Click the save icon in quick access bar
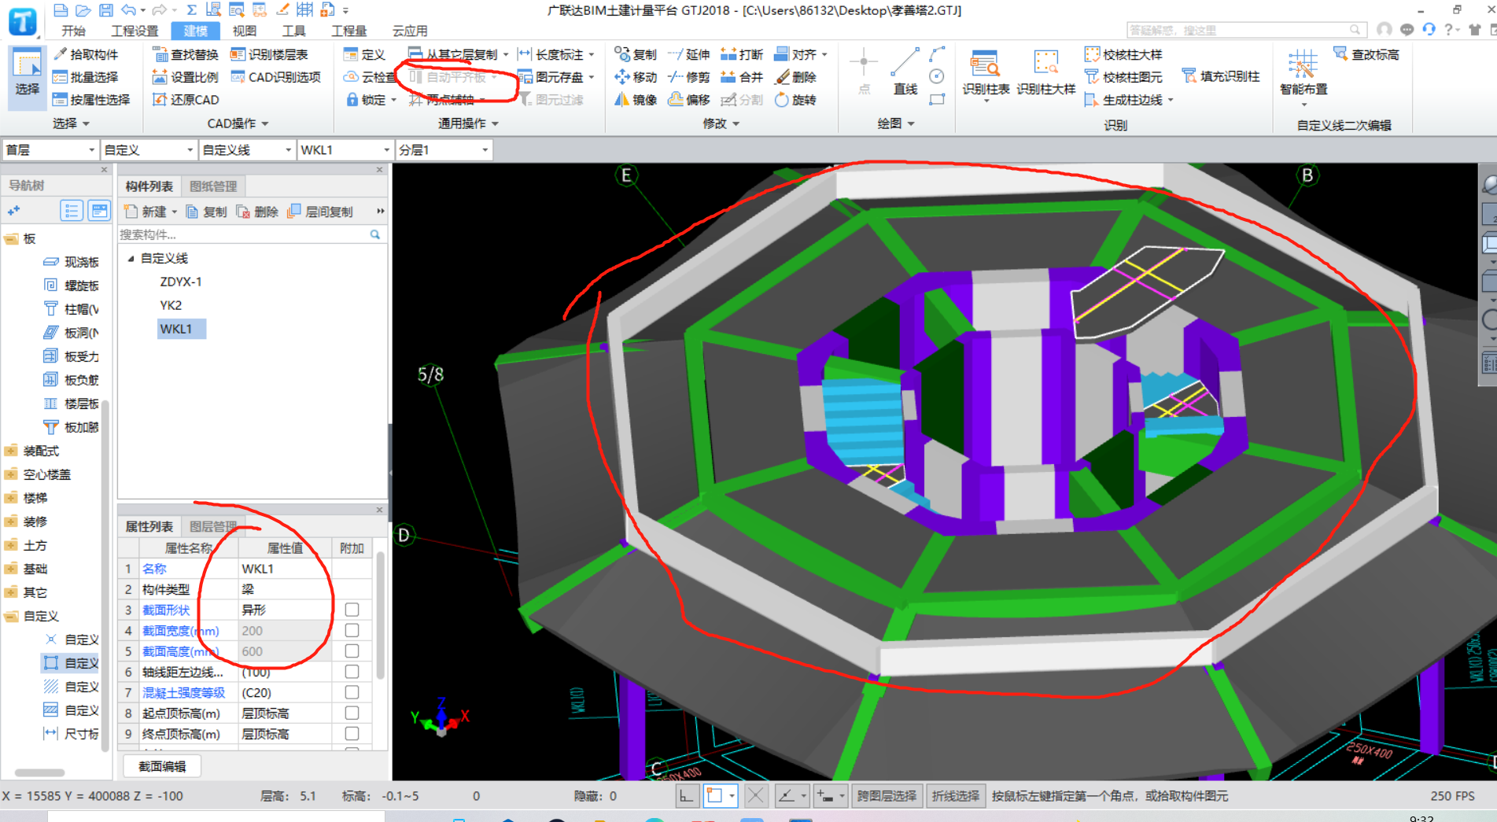Viewport: 1497px width, 822px height. click(x=105, y=10)
